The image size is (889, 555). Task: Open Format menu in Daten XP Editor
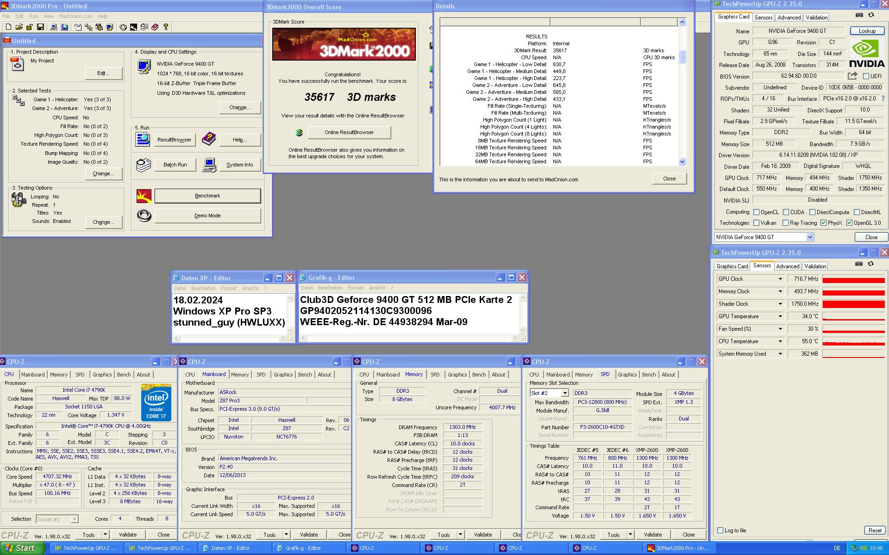(x=229, y=288)
